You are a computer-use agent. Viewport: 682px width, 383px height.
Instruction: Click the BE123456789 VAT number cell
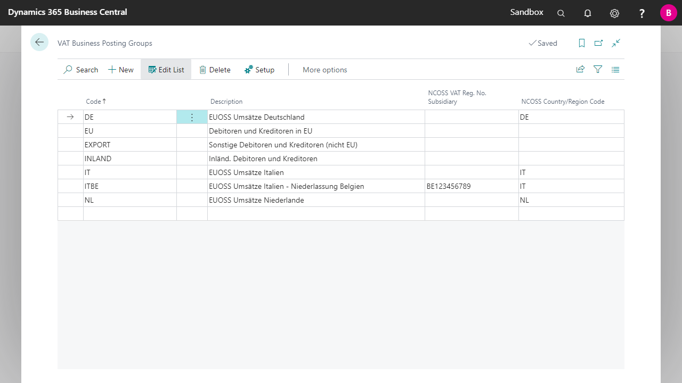pos(472,186)
